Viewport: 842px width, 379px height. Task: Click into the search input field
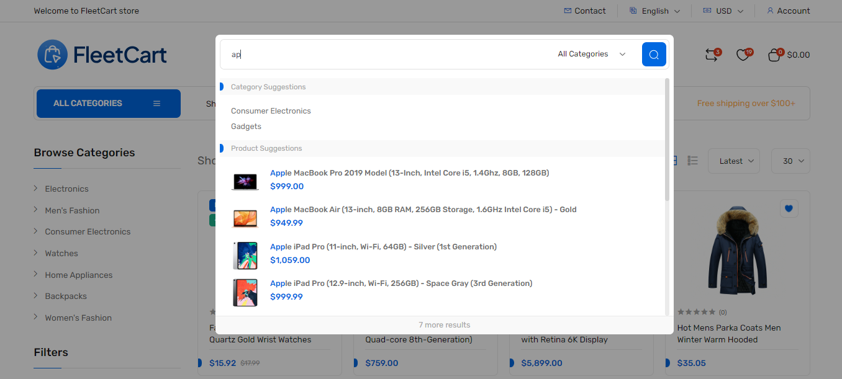(385, 55)
